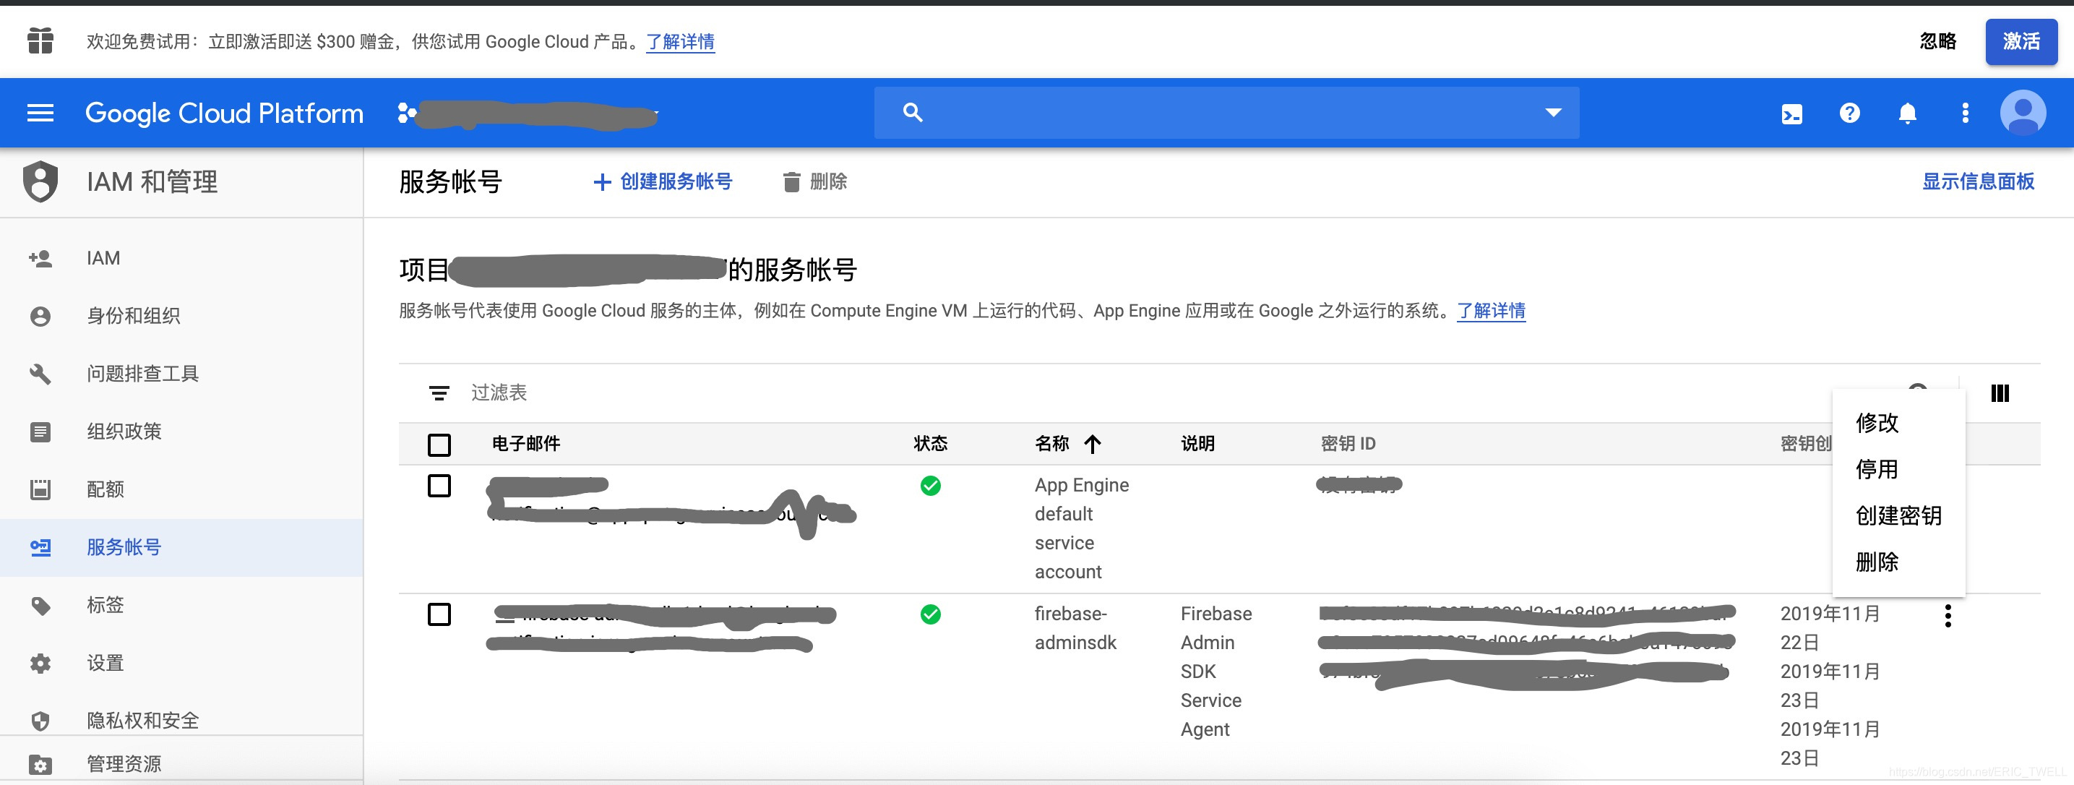Choose 创建密钥 in the context menu
Image resolution: width=2074 pixels, height=785 pixels.
point(1898,515)
